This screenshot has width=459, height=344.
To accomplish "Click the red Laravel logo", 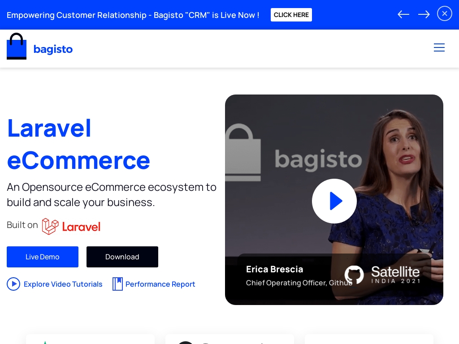I will point(71,226).
